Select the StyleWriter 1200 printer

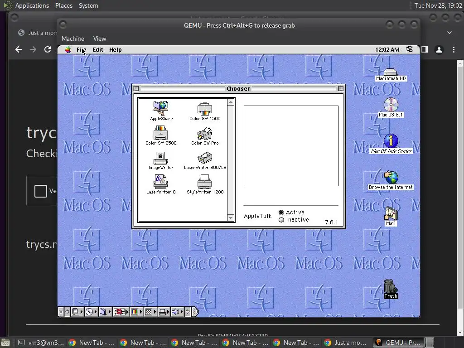205,185
